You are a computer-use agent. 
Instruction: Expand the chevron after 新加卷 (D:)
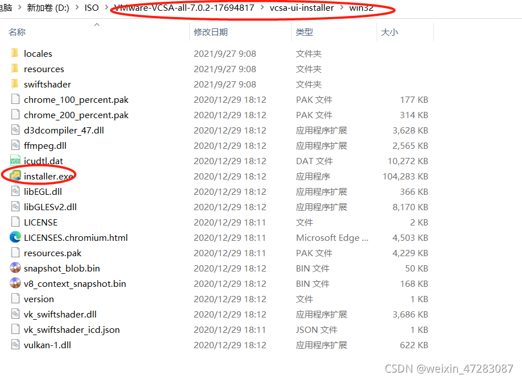[x=77, y=7]
